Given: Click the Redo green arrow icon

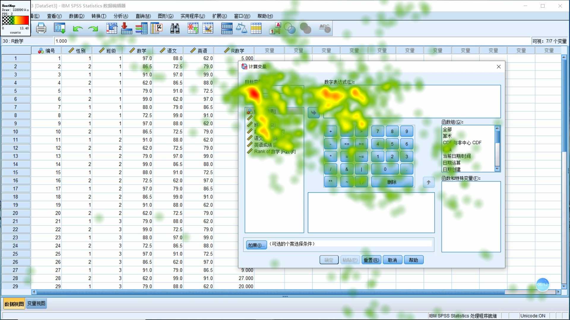Looking at the screenshot, I should [93, 28].
